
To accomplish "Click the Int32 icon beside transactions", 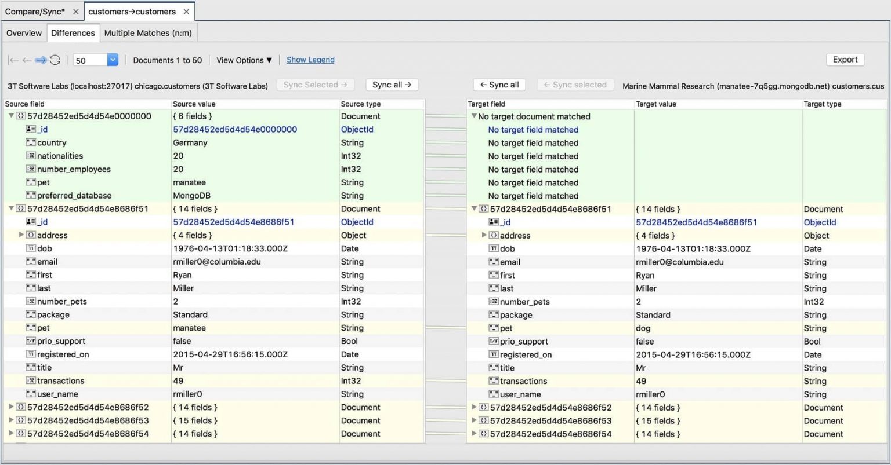I will 31,380.
